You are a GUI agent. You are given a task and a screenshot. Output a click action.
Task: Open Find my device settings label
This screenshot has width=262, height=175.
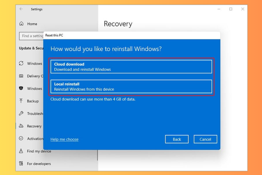pos(39,151)
